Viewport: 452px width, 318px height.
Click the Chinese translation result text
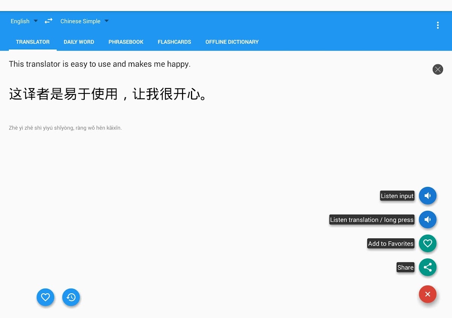pos(108,94)
